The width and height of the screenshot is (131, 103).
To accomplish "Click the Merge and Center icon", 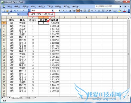I will point(85,11).
